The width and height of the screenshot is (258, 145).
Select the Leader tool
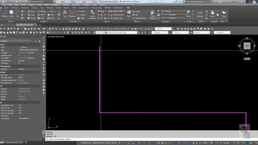[81, 14]
